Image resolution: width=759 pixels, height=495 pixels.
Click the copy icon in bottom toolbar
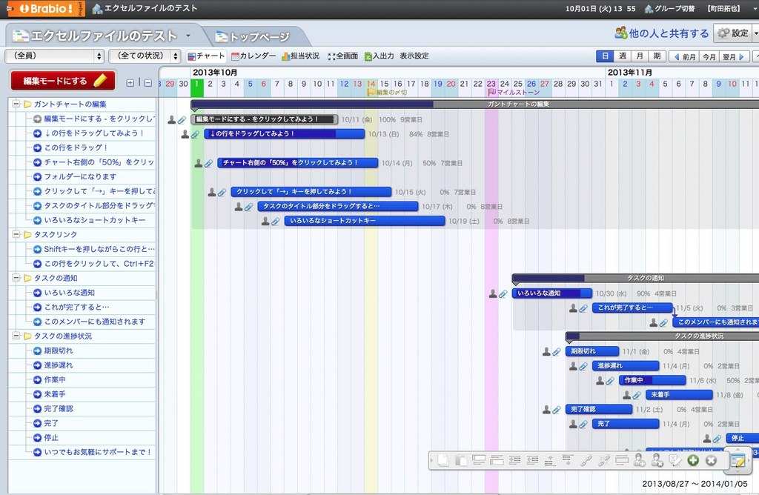point(443,460)
